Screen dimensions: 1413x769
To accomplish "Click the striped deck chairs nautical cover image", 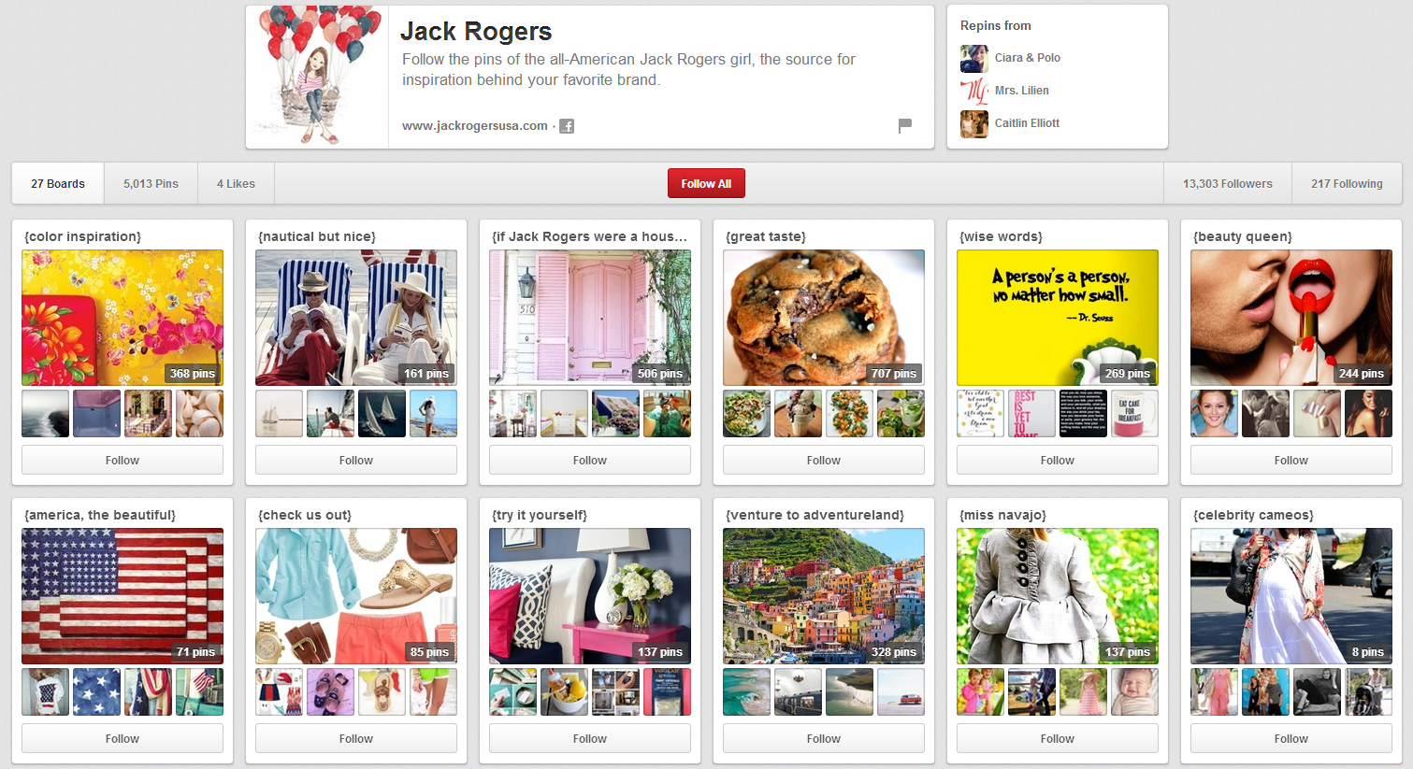I will coord(356,318).
